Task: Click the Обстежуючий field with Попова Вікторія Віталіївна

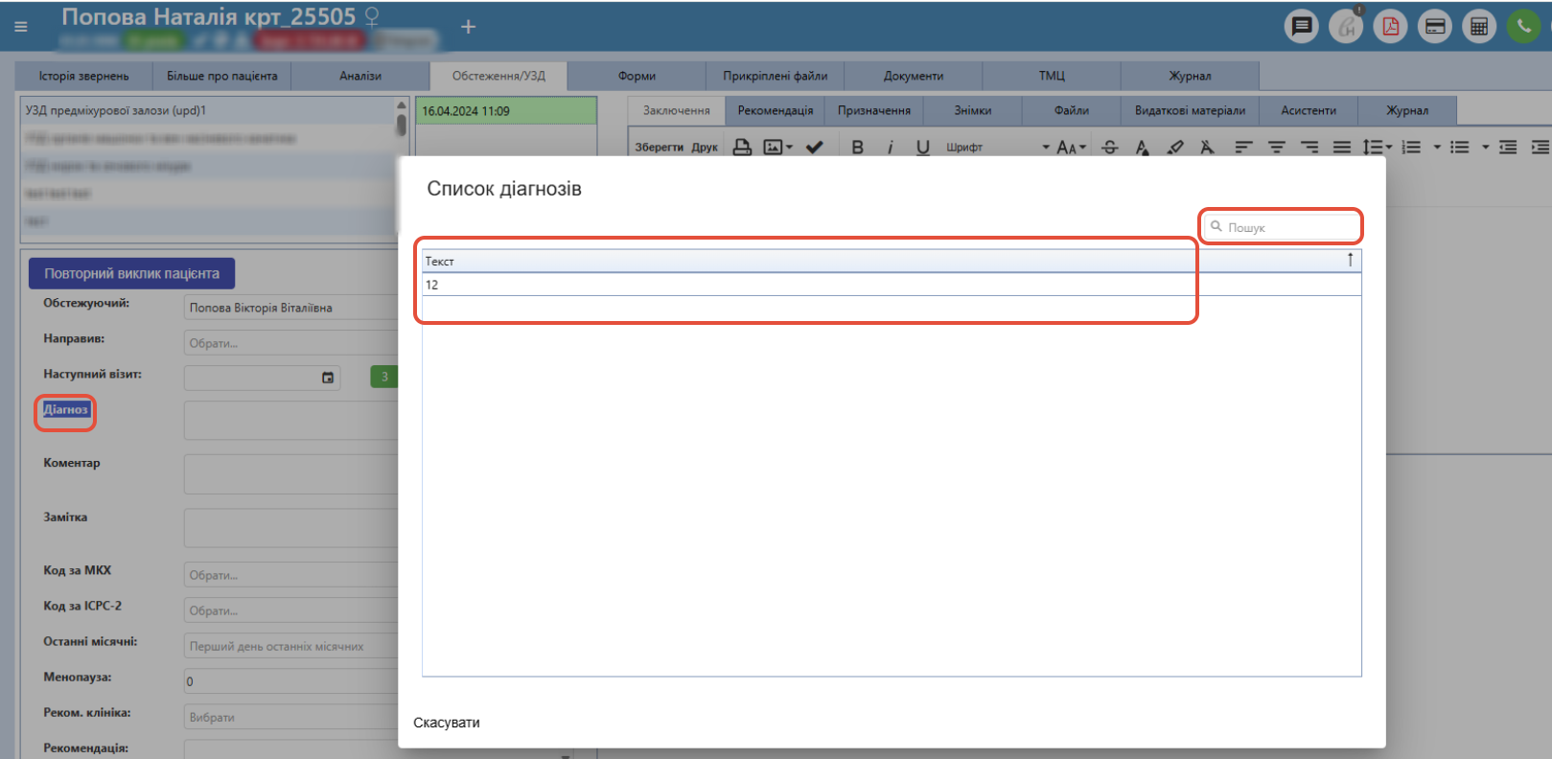Action: (x=290, y=308)
